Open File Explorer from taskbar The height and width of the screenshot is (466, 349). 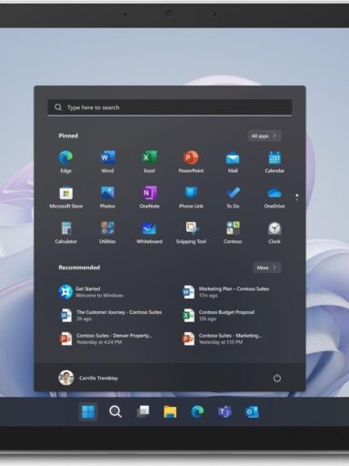pyautogui.click(x=170, y=411)
